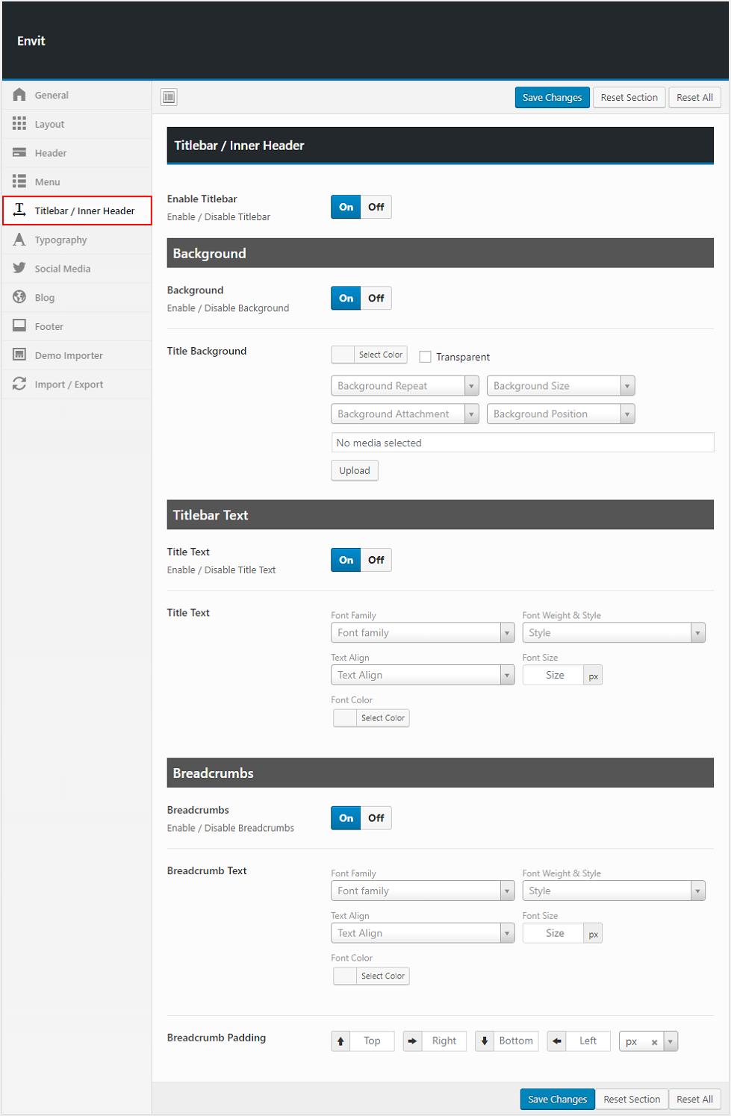Check the Transparent checkbox
Screen dimensions: 731x1116
[426, 357]
